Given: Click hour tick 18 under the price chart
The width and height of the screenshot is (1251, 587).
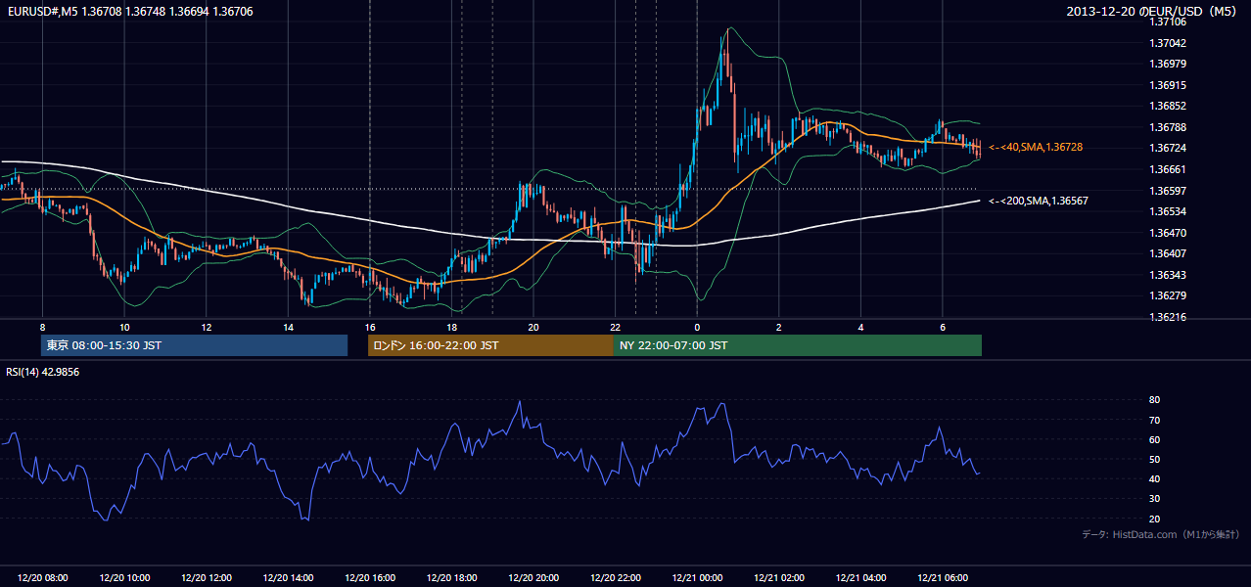Looking at the screenshot, I should pos(451,327).
